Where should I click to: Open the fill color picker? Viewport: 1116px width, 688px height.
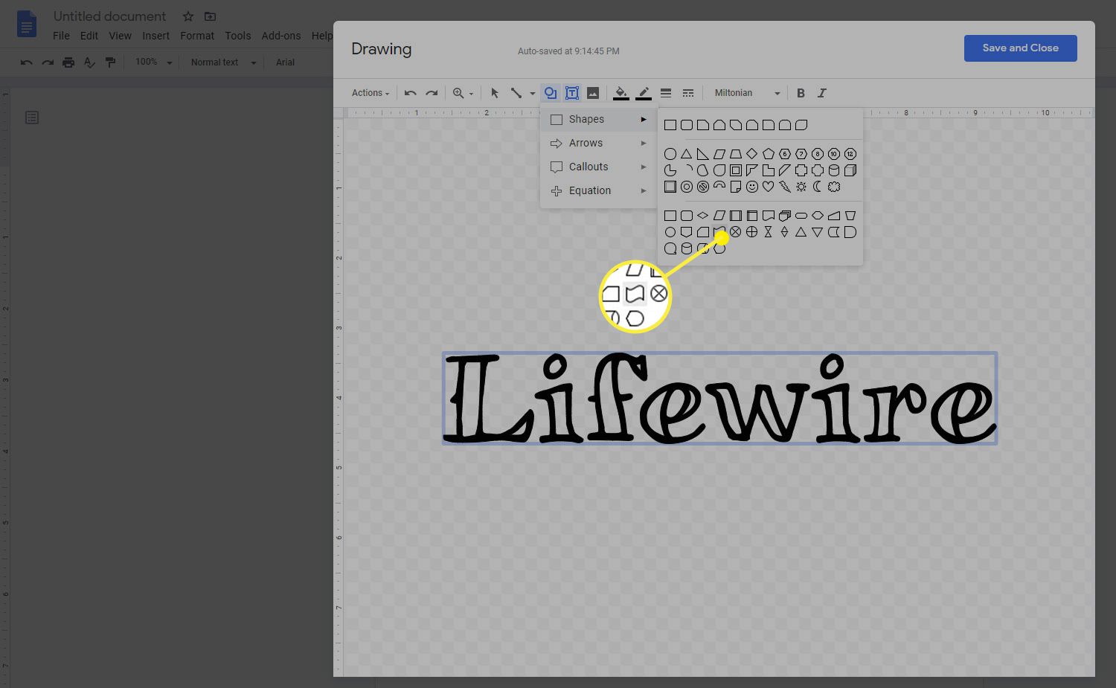(620, 93)
